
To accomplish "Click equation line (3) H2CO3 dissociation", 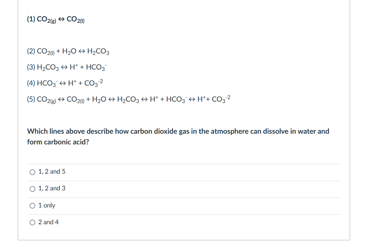I will 66,67.
